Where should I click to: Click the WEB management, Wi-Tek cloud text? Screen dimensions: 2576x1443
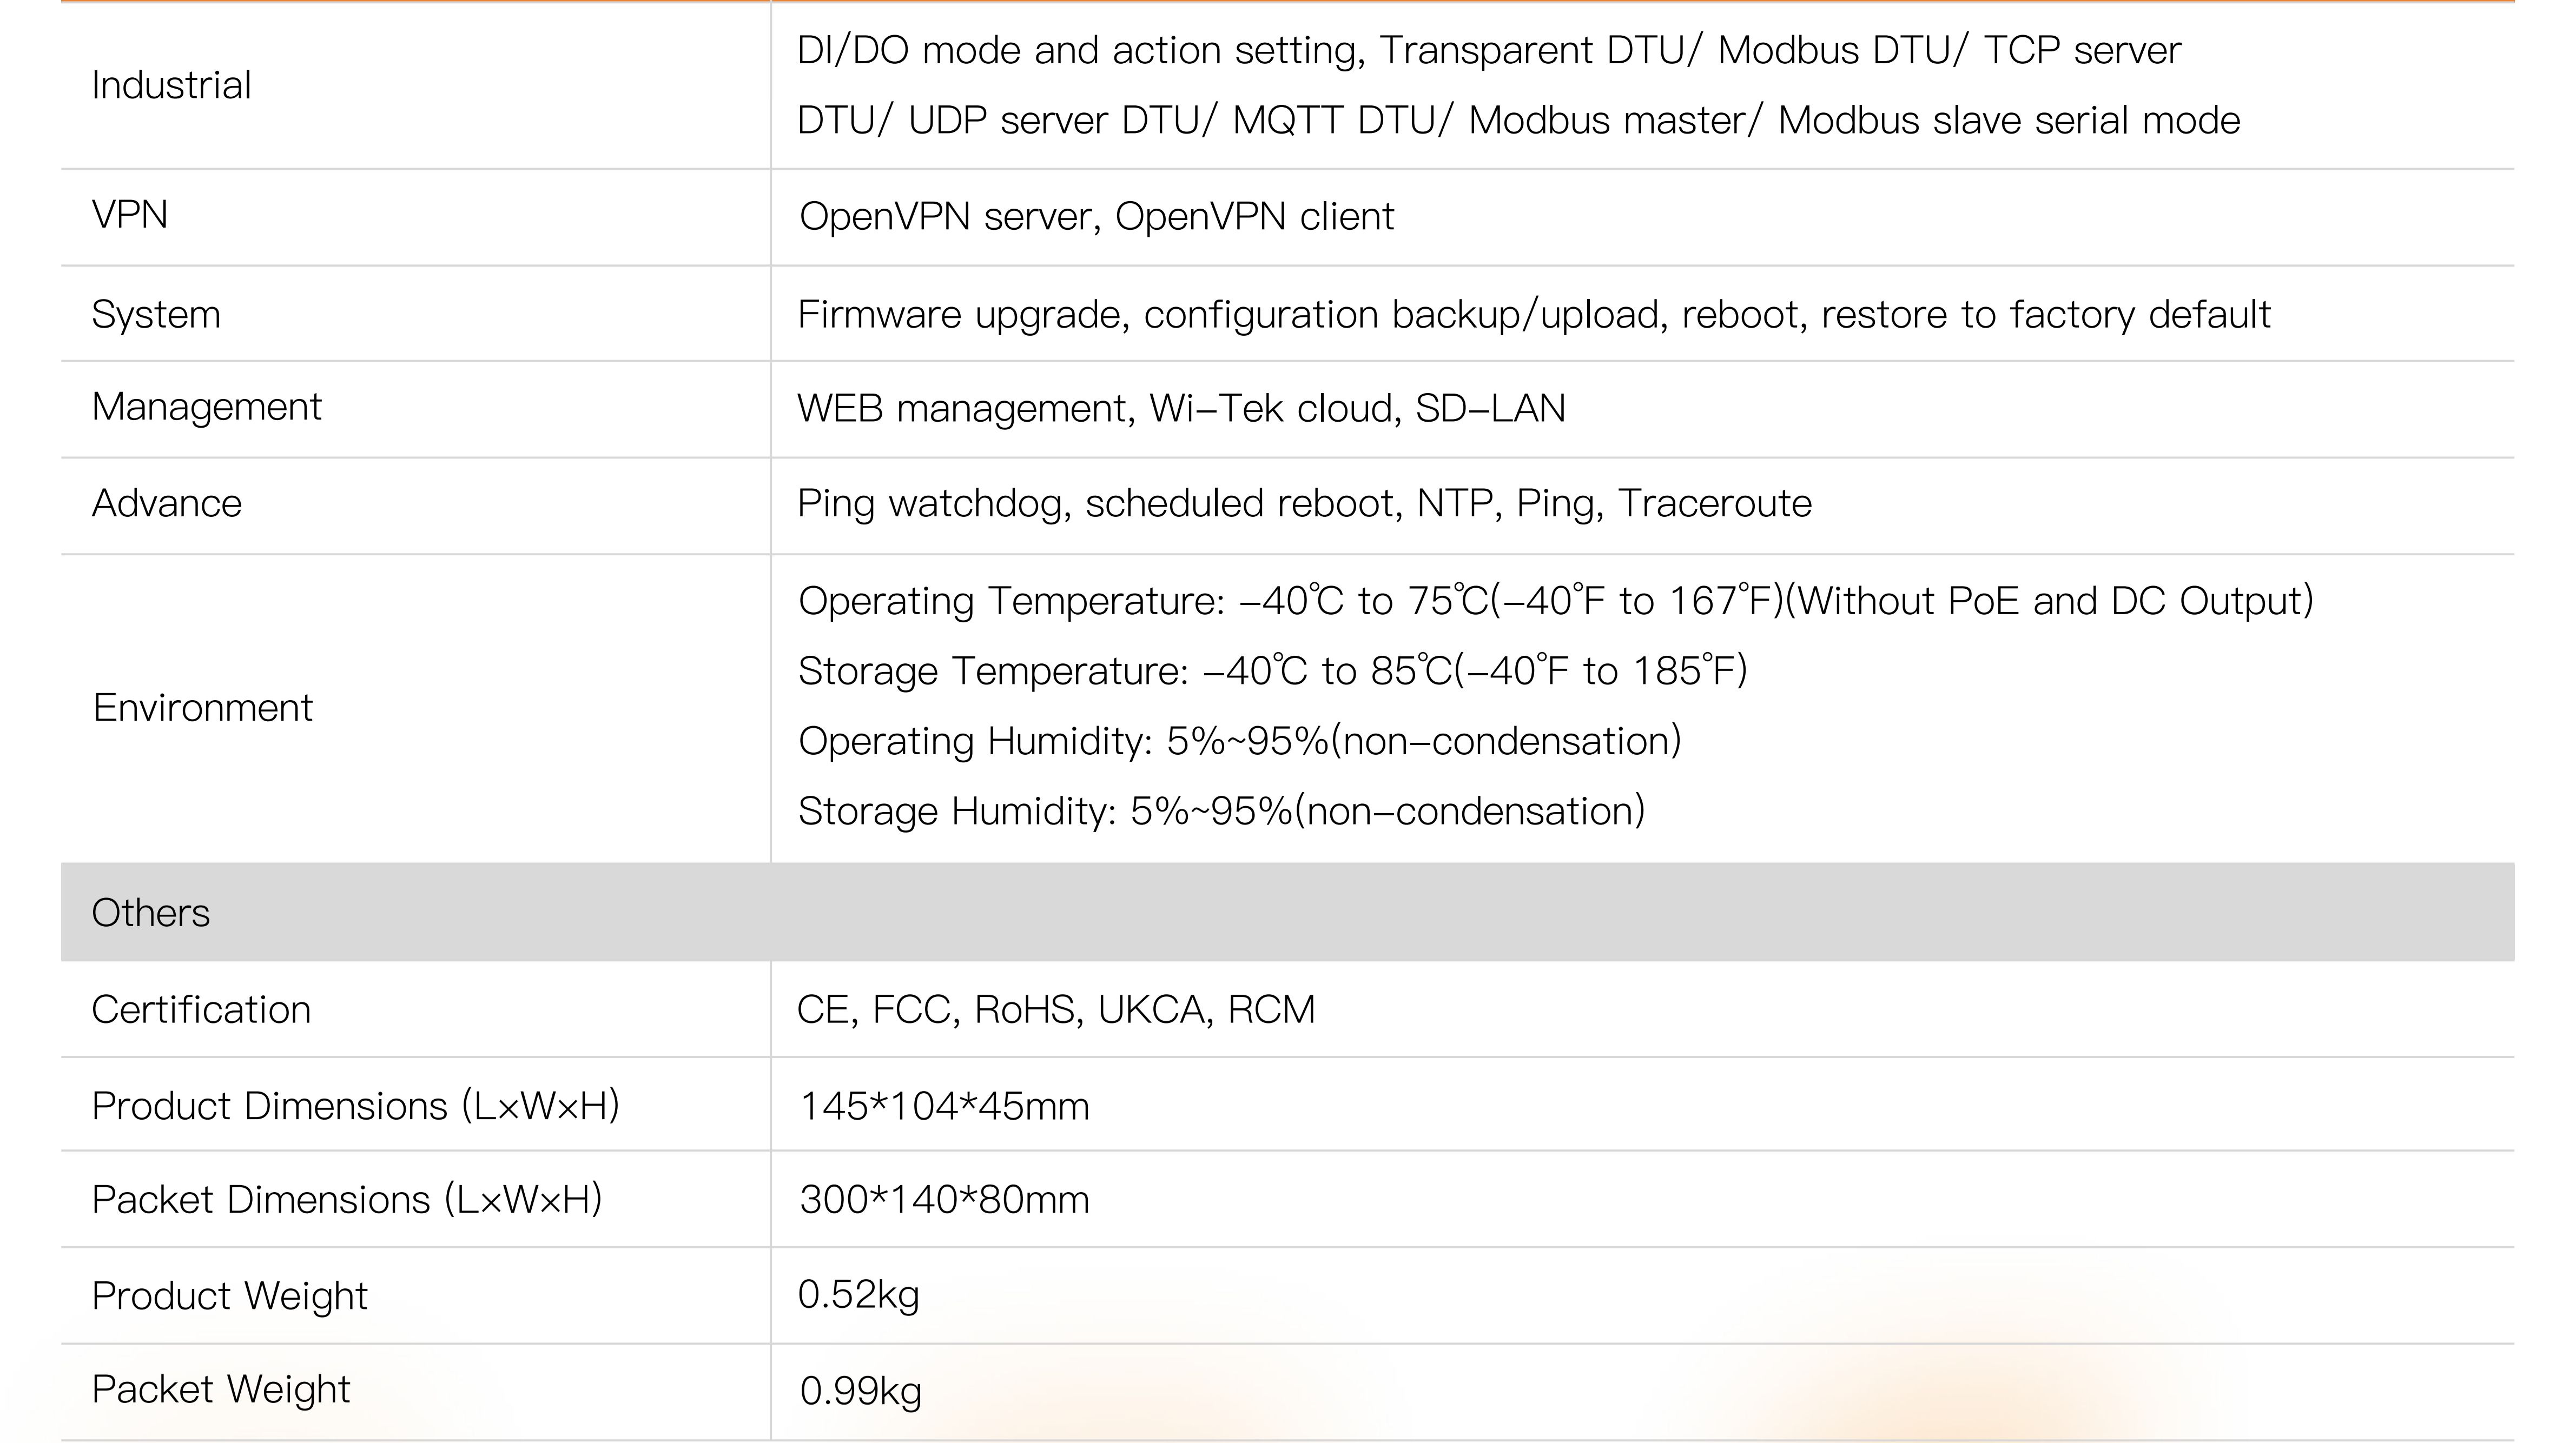click(1181, 409)
